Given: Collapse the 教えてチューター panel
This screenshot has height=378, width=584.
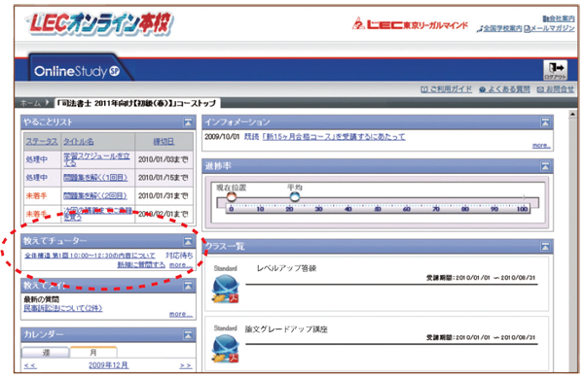Looking at the screenshot, I should pos(188,241).
